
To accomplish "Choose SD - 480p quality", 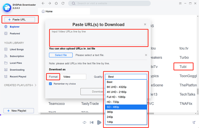I will [x=126, y=107].
